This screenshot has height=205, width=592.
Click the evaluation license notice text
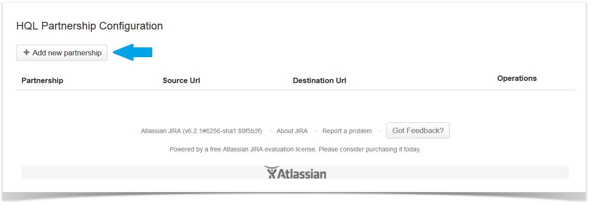(295, 149)
